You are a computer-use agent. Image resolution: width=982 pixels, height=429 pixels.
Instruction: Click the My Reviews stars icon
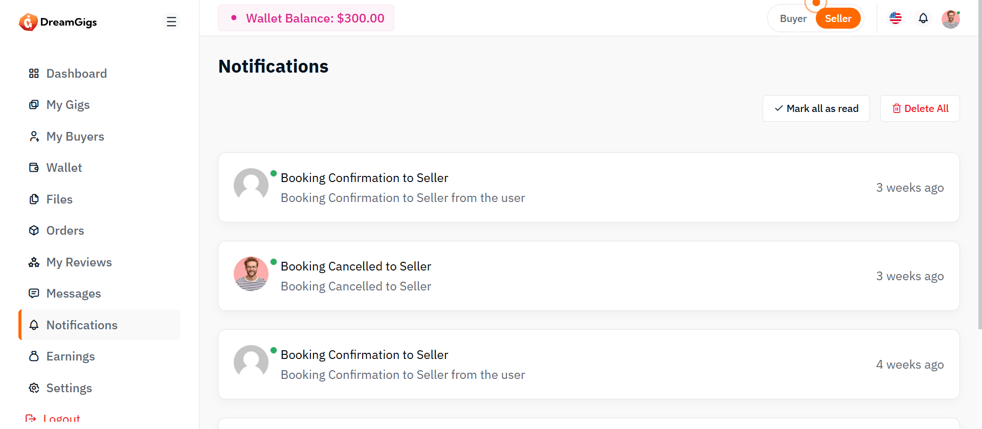[x=34, y=262]
